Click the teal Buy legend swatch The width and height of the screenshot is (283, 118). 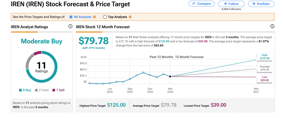click(x=20, y=90)
